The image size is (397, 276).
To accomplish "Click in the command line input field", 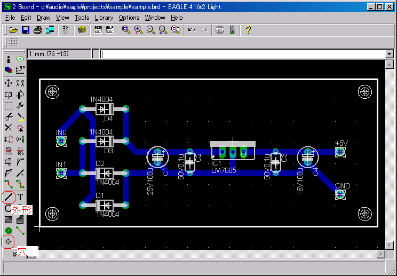I will (x=243, y=54).
